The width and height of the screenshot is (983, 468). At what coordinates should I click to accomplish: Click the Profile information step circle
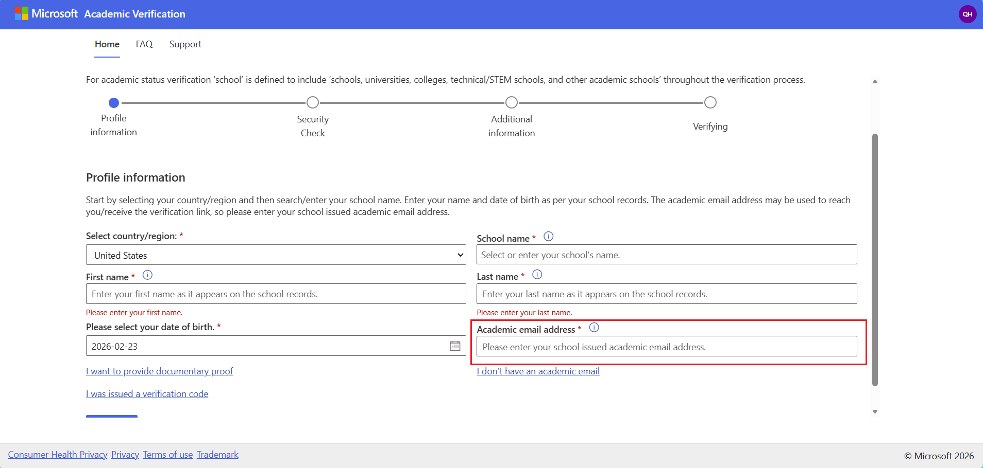coord(114,103)
